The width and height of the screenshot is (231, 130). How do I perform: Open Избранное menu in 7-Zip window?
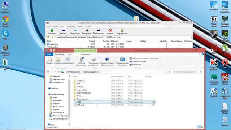point(70,26)
